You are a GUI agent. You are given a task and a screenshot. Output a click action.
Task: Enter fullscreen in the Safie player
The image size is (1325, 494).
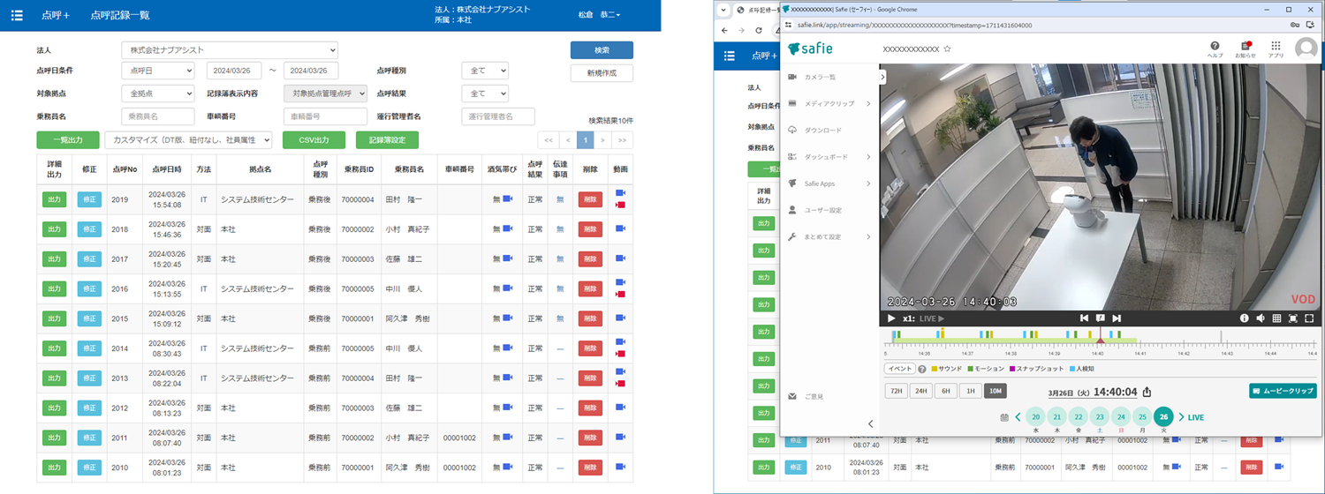(1309, 318)
